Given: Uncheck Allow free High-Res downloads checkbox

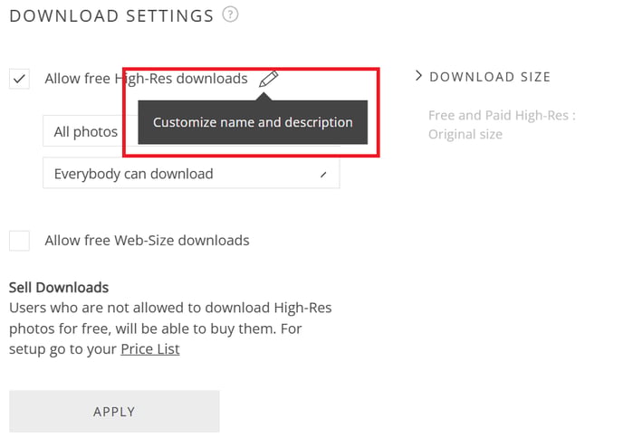Looking at the screenshot, I should (x=20, y=79).
